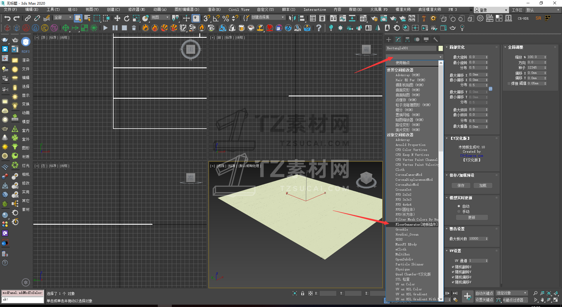Open the 渲染(R) menu
This screenshot has width=562, height=307.
[x=214, y=9]
